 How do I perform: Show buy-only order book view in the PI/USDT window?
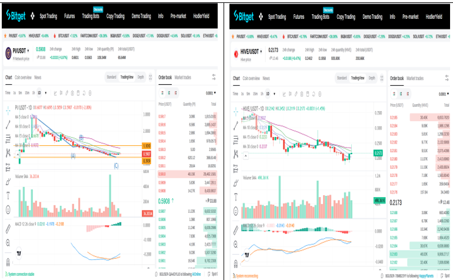(169, 93)
